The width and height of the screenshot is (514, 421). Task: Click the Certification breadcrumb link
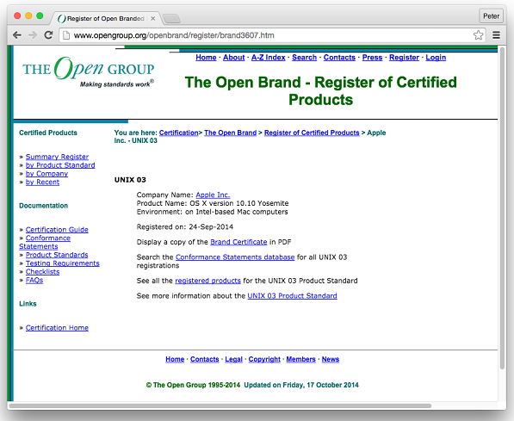tap(179, 133)
